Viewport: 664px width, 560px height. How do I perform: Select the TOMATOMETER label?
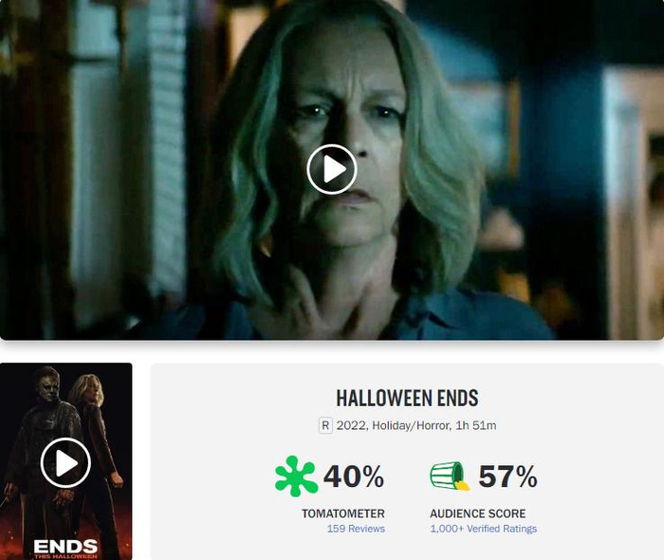[343, 513]
